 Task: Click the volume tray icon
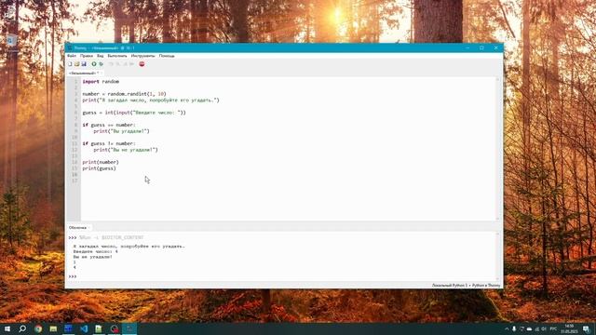[544, 328]
